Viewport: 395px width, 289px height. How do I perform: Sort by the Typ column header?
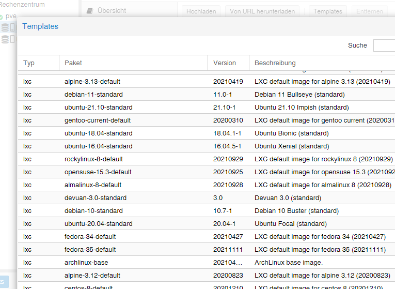click(39, 63)
